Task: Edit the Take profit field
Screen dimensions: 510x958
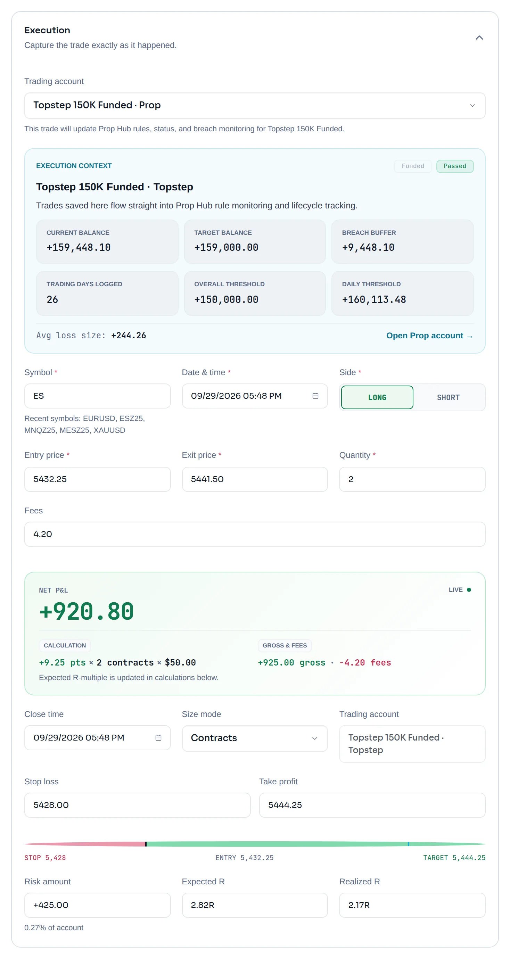Action: point(372,805)
